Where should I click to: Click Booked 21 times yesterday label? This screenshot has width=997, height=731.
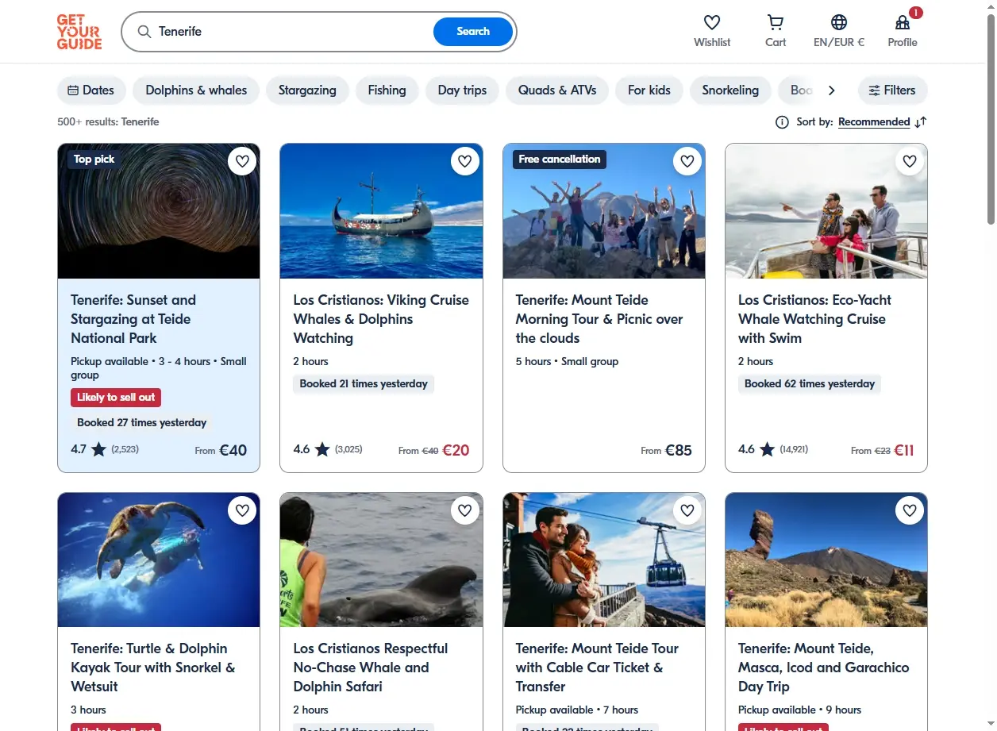(364, 384)
